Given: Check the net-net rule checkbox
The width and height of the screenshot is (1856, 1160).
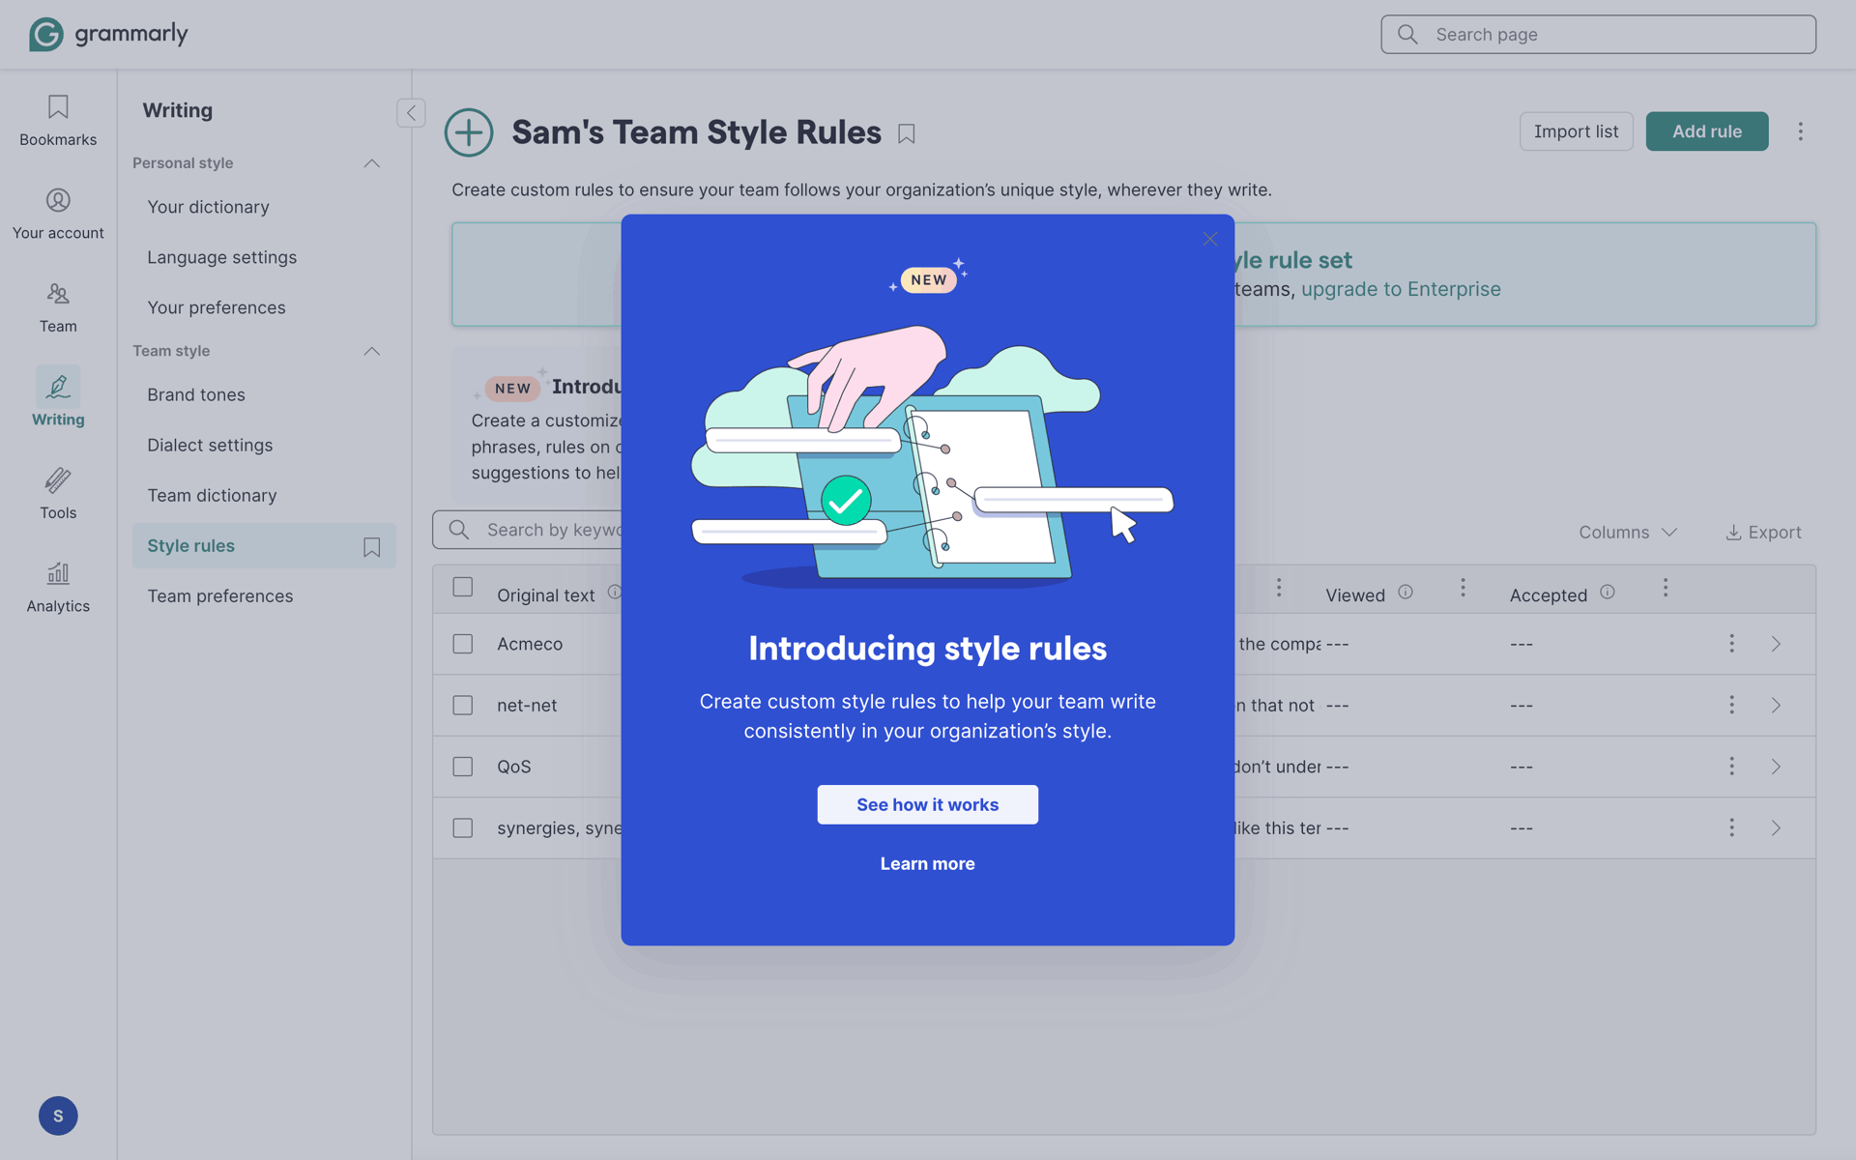Looking at the screenshot, I should (463, 705).
